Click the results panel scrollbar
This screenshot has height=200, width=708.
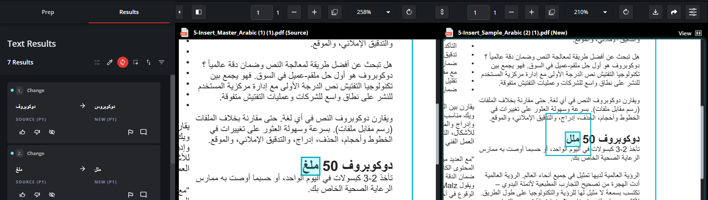(x=172, y=120)
